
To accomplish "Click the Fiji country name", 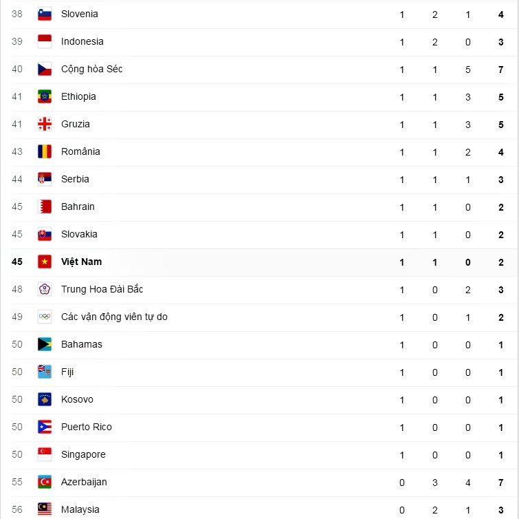I will click(x=67, y=372).
